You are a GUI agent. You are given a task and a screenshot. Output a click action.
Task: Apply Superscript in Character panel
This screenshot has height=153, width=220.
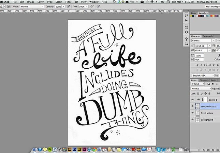(214, 65)
